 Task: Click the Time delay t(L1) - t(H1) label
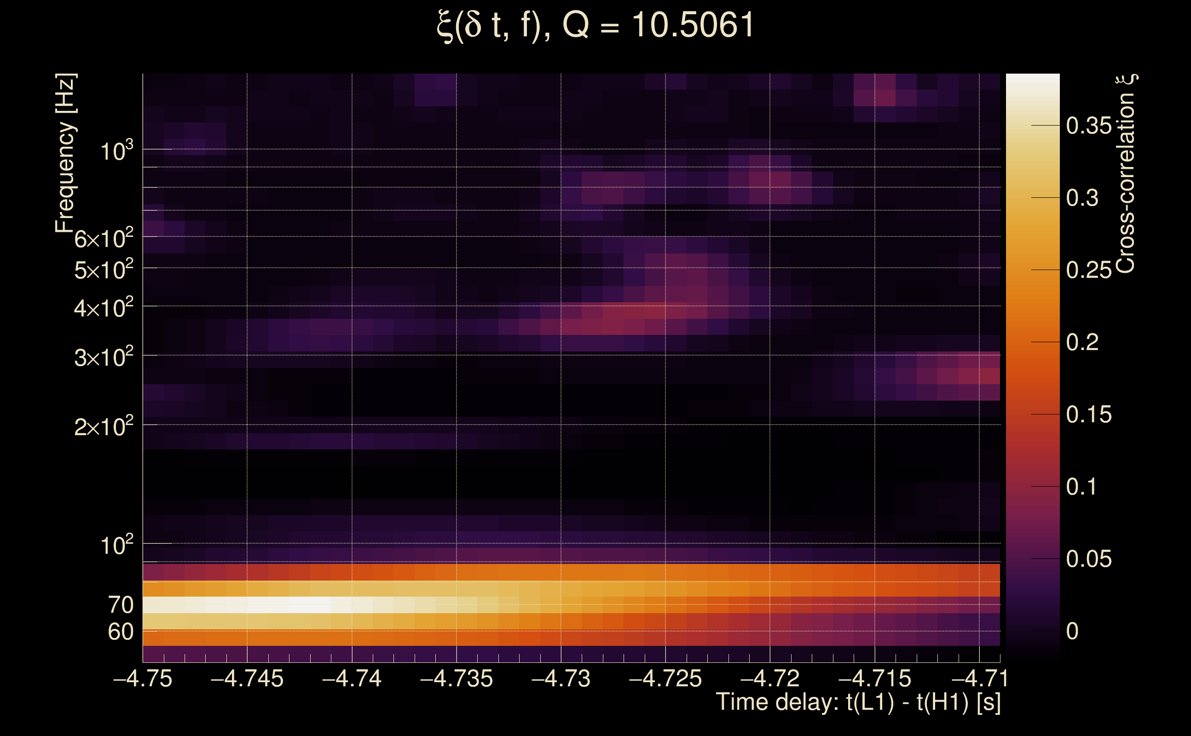click(857, 702)
